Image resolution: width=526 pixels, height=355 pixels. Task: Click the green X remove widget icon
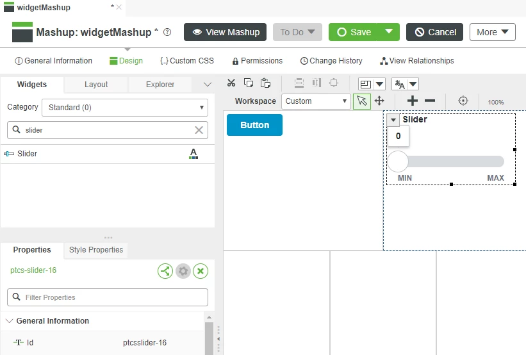[x=201, y=271]
